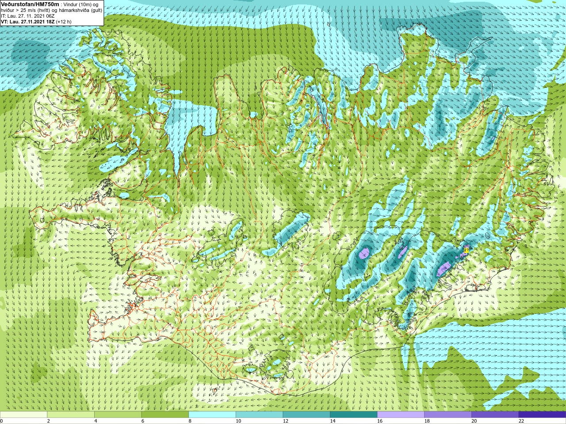Pick the darkest purple swatch above 22 m/s

point(542,415)
